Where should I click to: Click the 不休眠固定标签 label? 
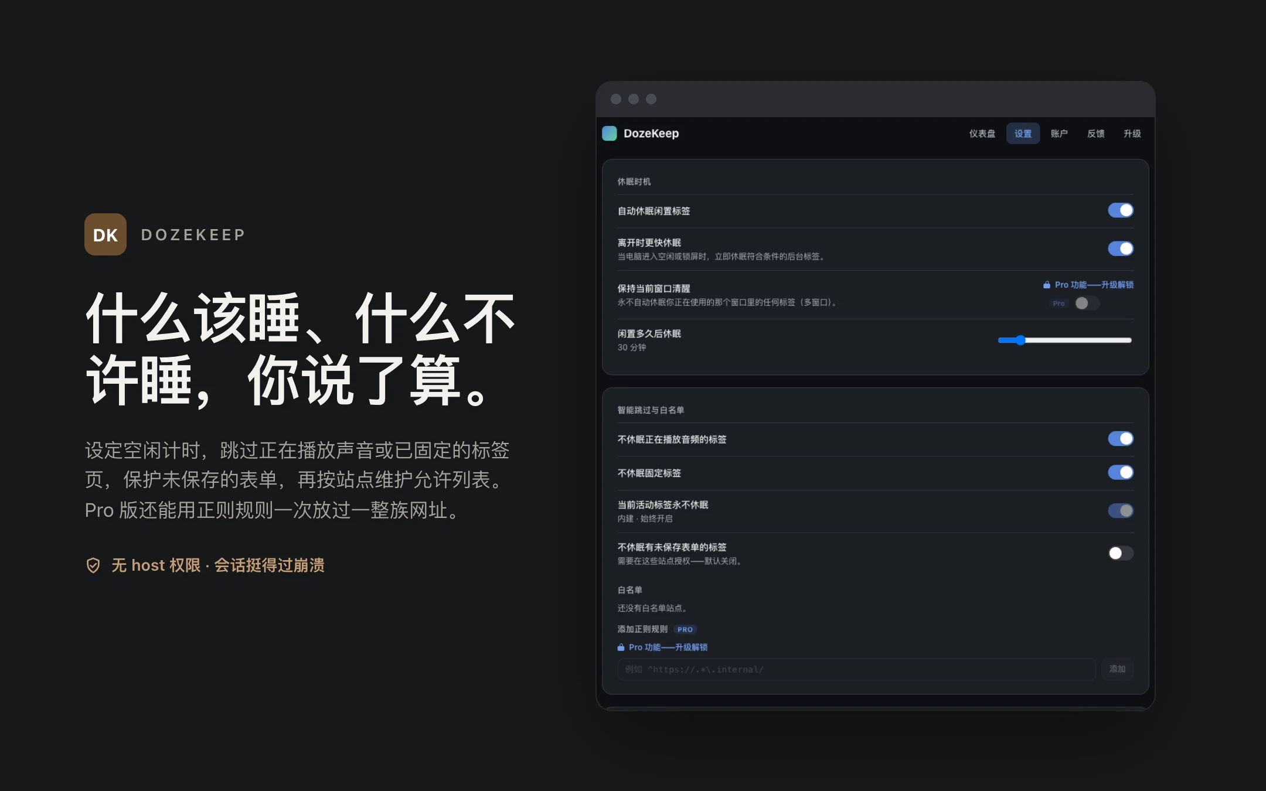(x=649, y=473)
